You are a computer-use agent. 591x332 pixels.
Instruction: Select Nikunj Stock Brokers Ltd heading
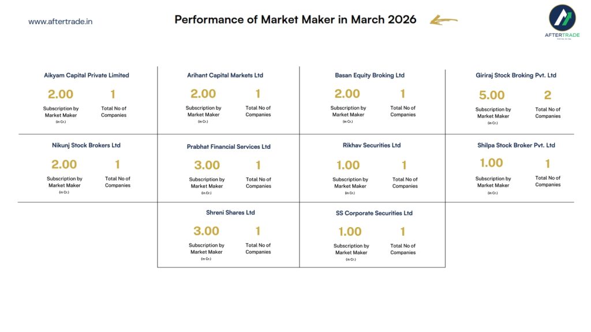pos(86,146)
